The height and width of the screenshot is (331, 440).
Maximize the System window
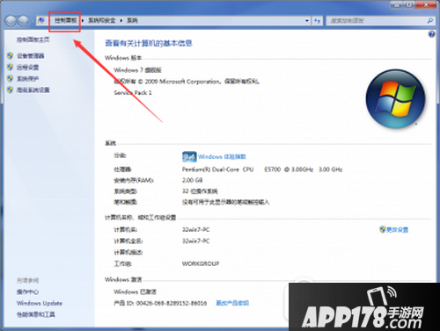(410, 4)
